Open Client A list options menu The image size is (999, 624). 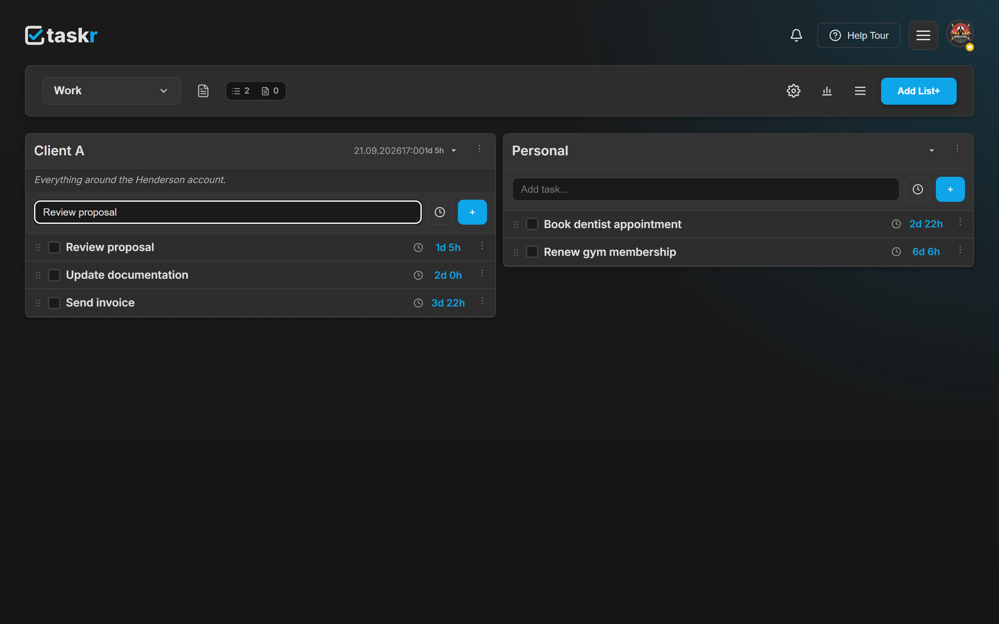[479, 149]
